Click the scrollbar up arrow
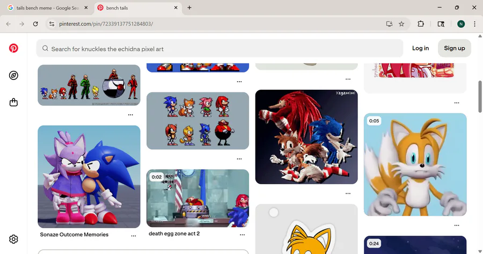 (480, 36)
